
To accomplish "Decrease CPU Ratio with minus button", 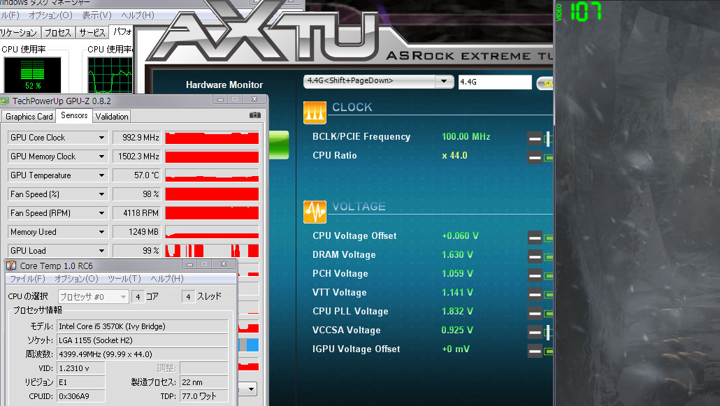I will coord(535,157).
